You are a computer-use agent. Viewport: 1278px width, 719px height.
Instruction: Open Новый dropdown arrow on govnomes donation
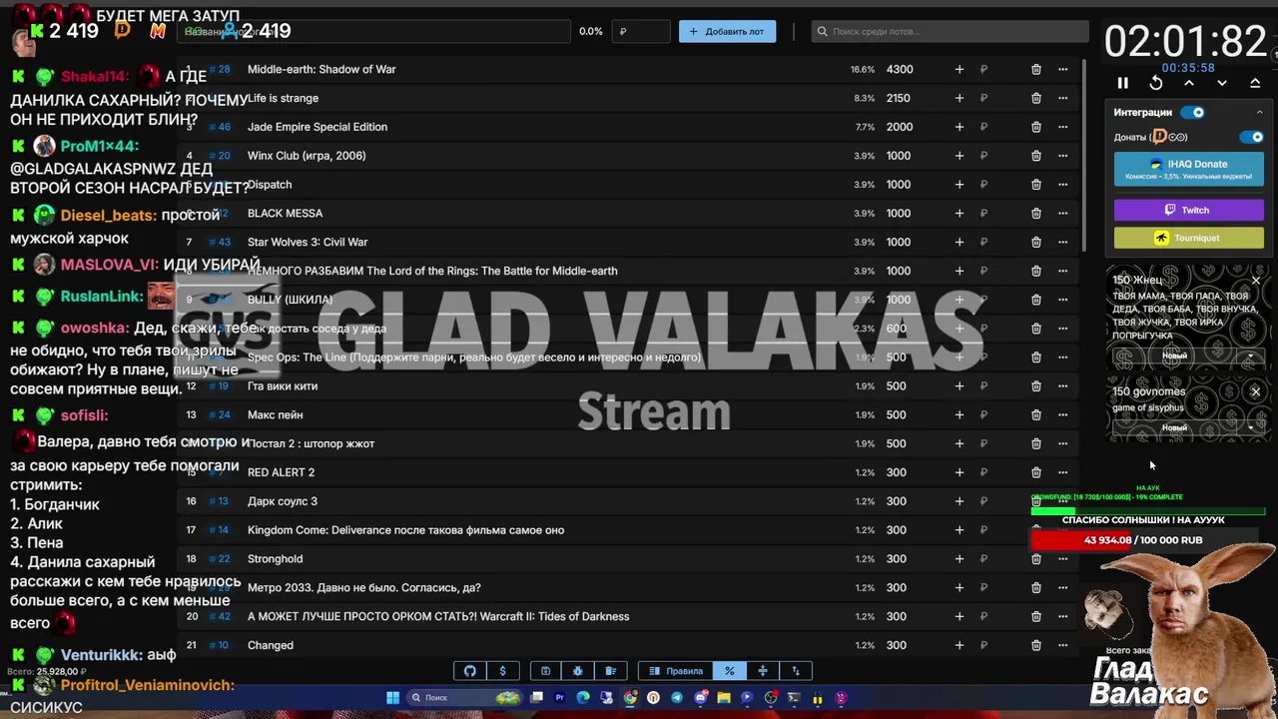tap(1250, 428)
